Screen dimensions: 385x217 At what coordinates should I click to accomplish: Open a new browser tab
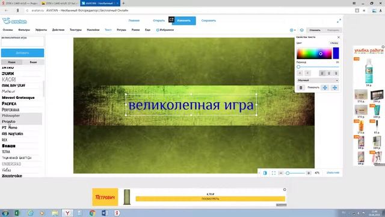click(123, 3)
